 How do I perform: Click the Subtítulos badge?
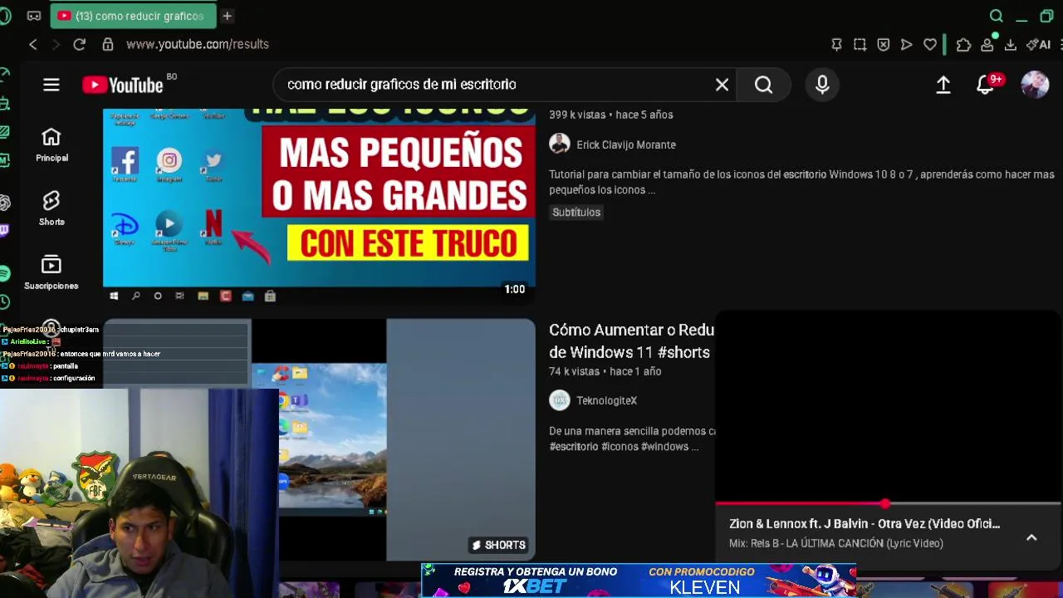pyautogui.click(x=576, y=212)
